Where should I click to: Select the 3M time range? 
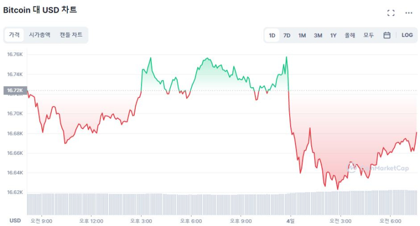(x=318, y=35)
